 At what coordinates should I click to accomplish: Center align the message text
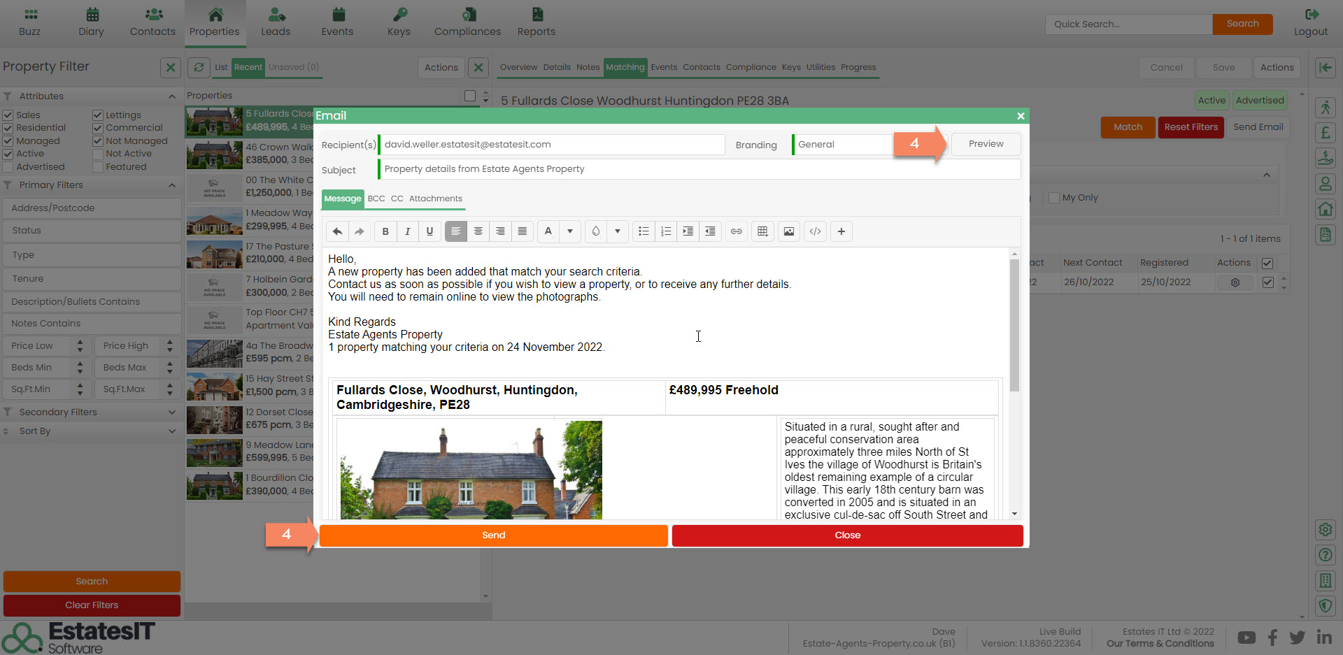click(x=478, y=231)
